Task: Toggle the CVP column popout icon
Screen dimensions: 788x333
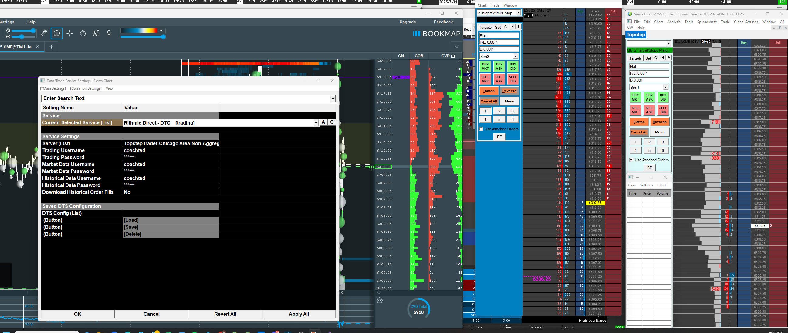Action: coord(453,56)
